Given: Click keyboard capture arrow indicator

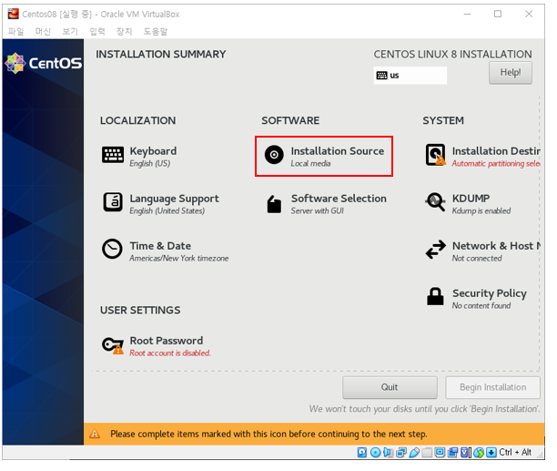Looking at the screenshot, I should click(491, 452).
